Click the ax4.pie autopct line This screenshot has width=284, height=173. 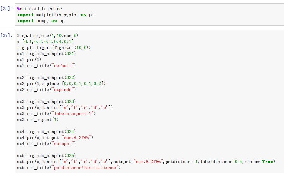pos(55,138)
